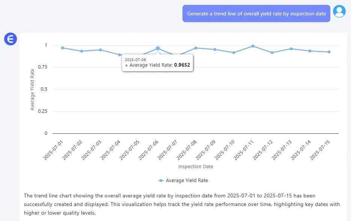Click the 2025-07-13 data point
This screenshot has width=351, height=221.
tap(291, 49)
